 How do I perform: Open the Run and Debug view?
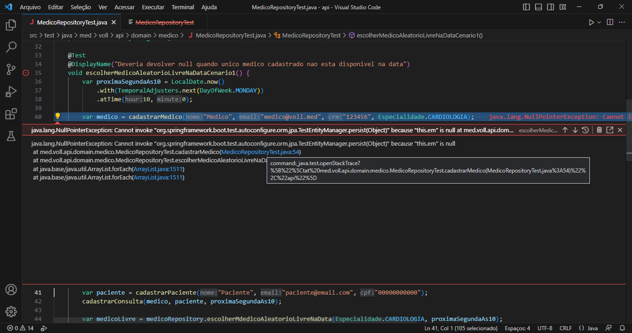coord(11,92)
